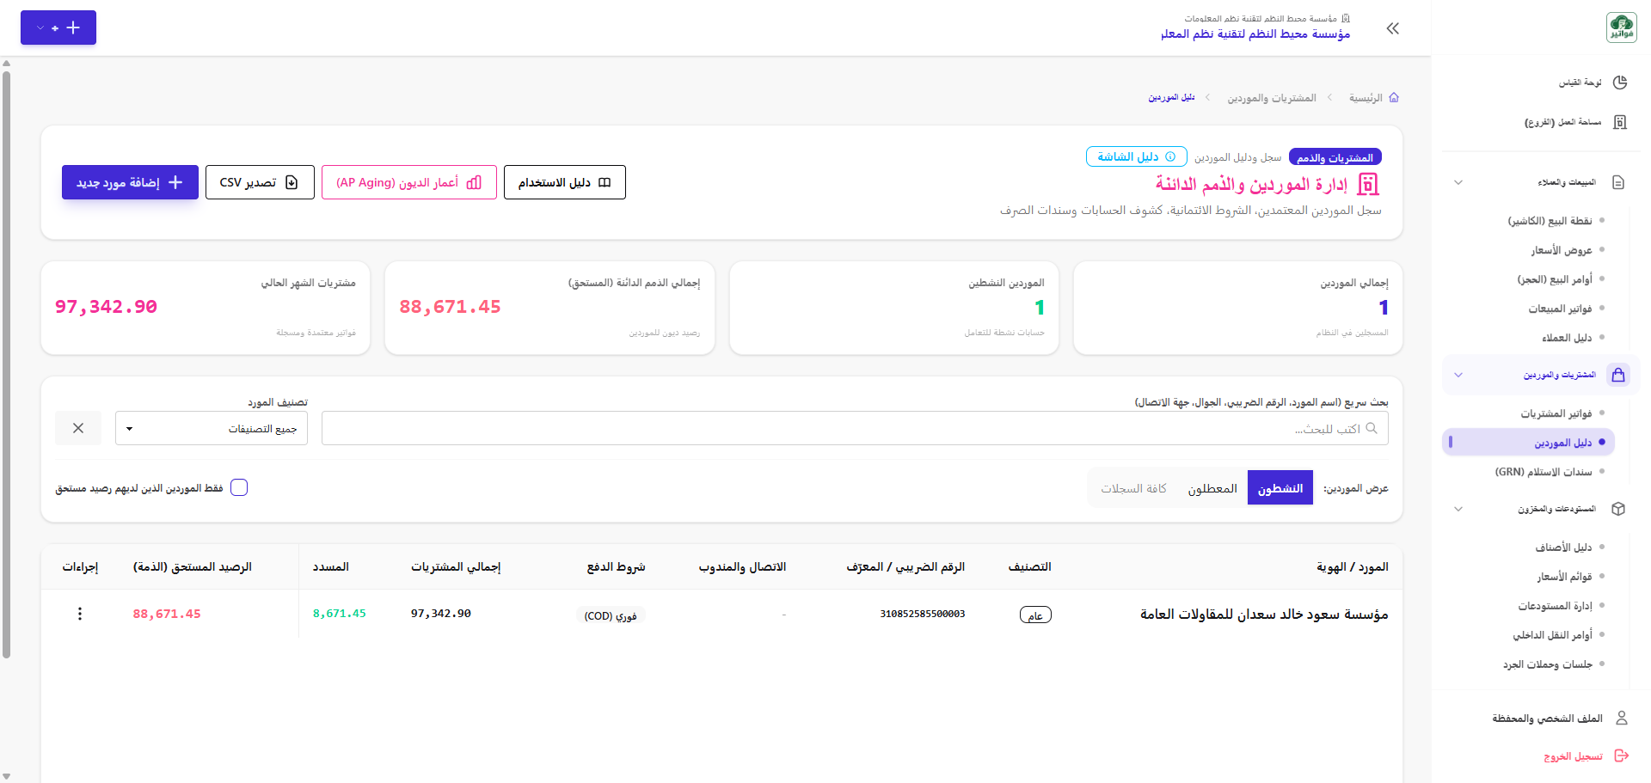Enable suppliers with outstanding balance checkbox

[x=239, y=487]
